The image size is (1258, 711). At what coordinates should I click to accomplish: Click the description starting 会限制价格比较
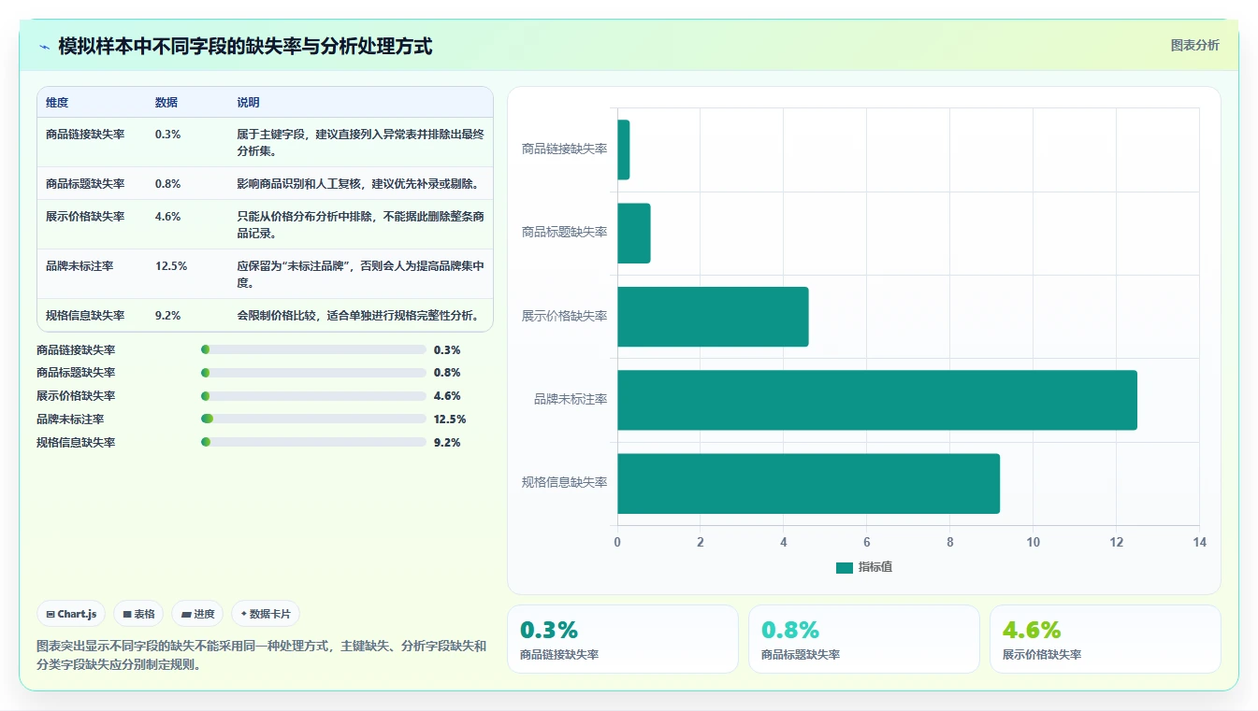357,315
